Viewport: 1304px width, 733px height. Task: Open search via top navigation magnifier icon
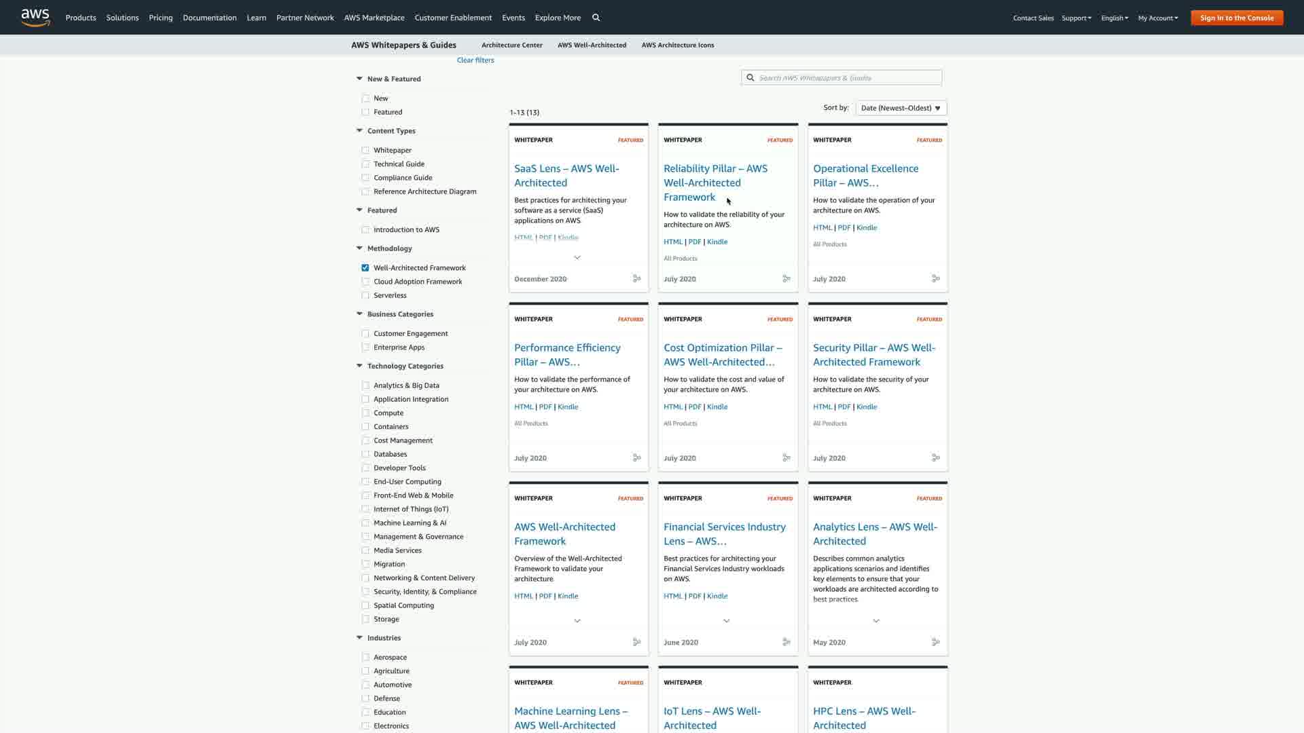click(596, 18)
